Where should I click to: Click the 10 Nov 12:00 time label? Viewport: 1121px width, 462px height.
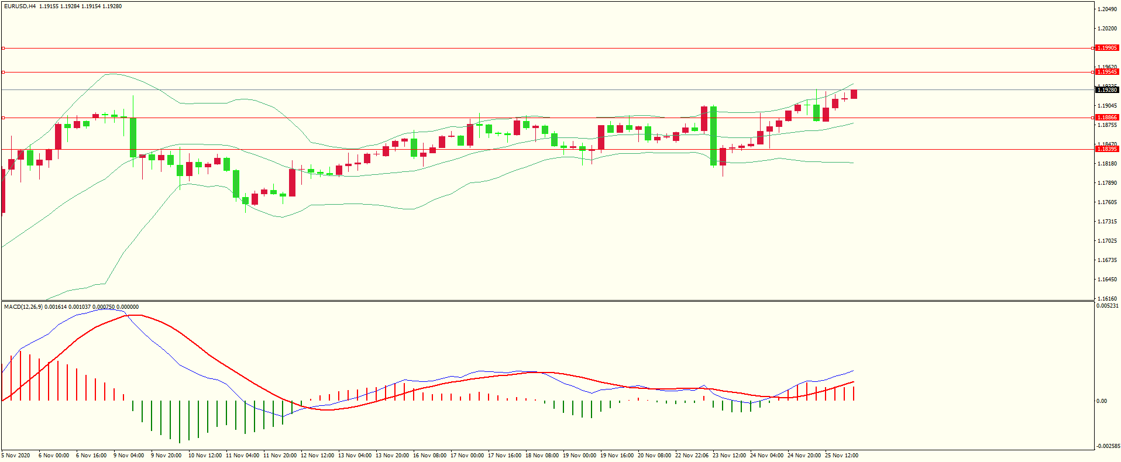point(205,456)
